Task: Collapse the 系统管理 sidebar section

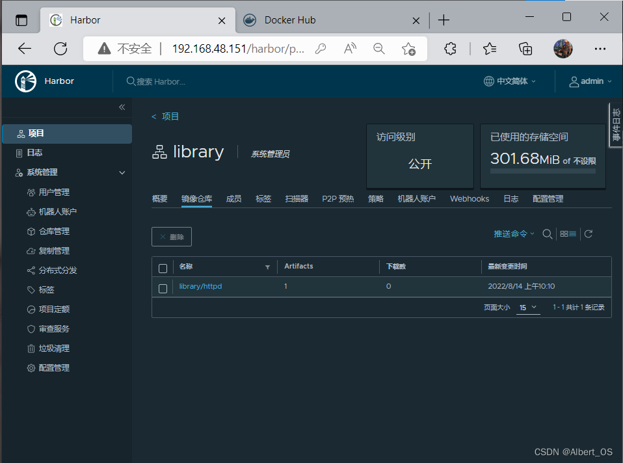Action: click(x=122, y=172)
